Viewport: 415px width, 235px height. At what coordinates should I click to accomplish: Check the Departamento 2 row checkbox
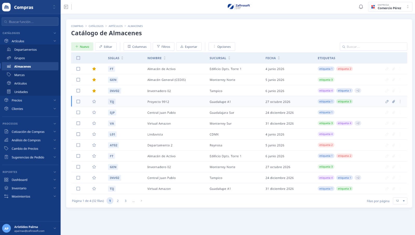click(78, 145)
